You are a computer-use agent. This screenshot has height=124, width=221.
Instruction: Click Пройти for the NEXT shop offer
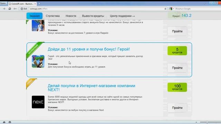pyautogui.click(x=177, y=108)
